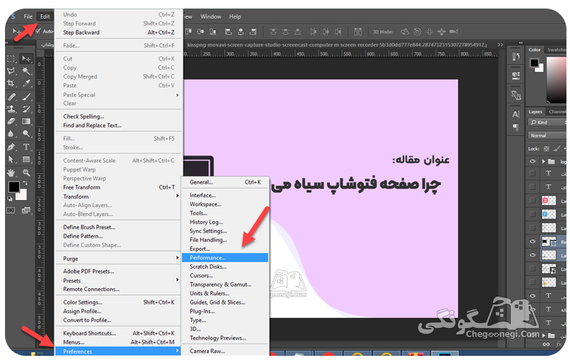The width and height of the screenshot is (570, 363).
Task: Select the Clone Stamp tool
Action: click(11, 109)
